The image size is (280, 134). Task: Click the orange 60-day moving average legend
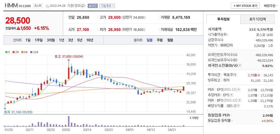[25, 52]
